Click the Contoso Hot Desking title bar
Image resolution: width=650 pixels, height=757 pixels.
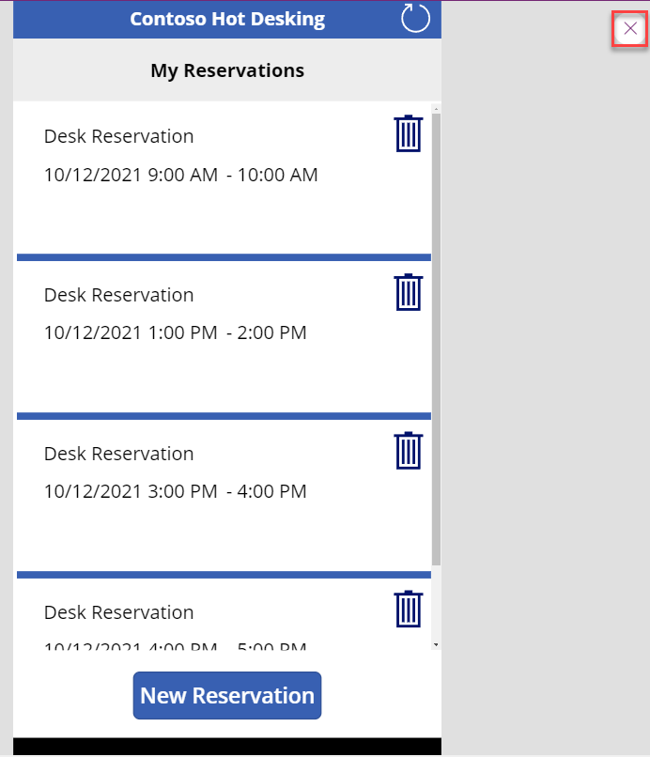[227, 18]
